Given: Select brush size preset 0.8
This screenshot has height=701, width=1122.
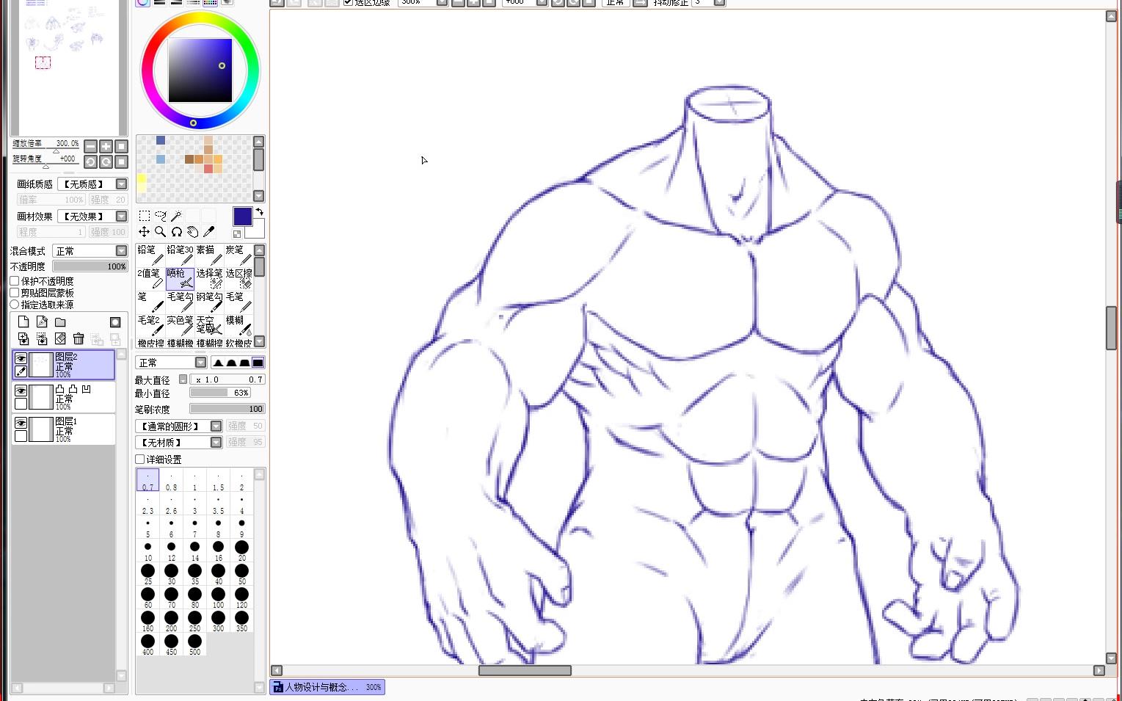Looking at the screenshot, I should tap(171, 480).
